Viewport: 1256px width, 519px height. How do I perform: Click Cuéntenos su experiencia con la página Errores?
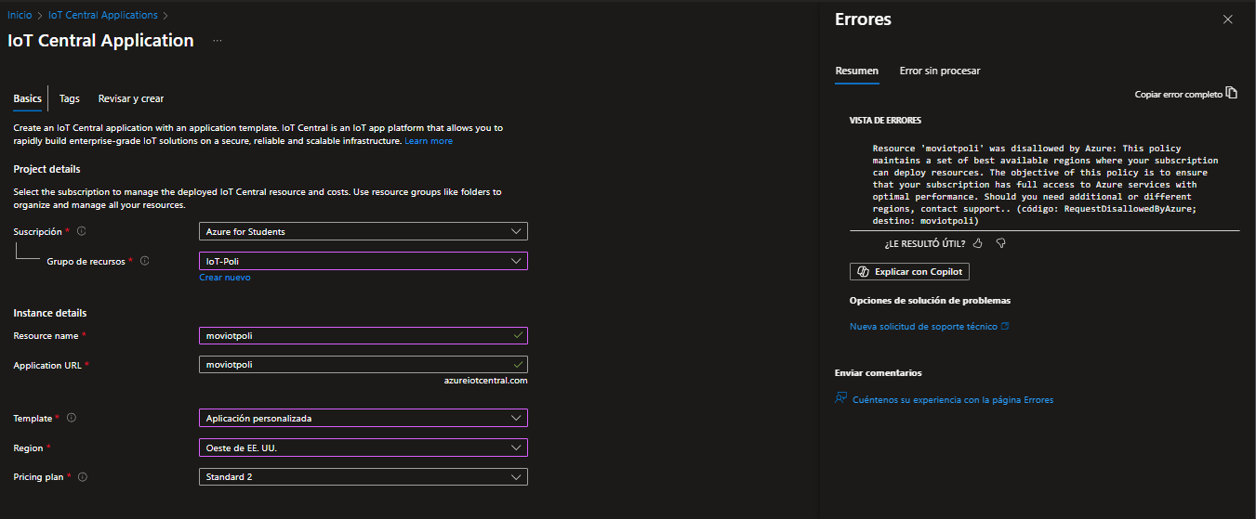[x=953, y=399]
